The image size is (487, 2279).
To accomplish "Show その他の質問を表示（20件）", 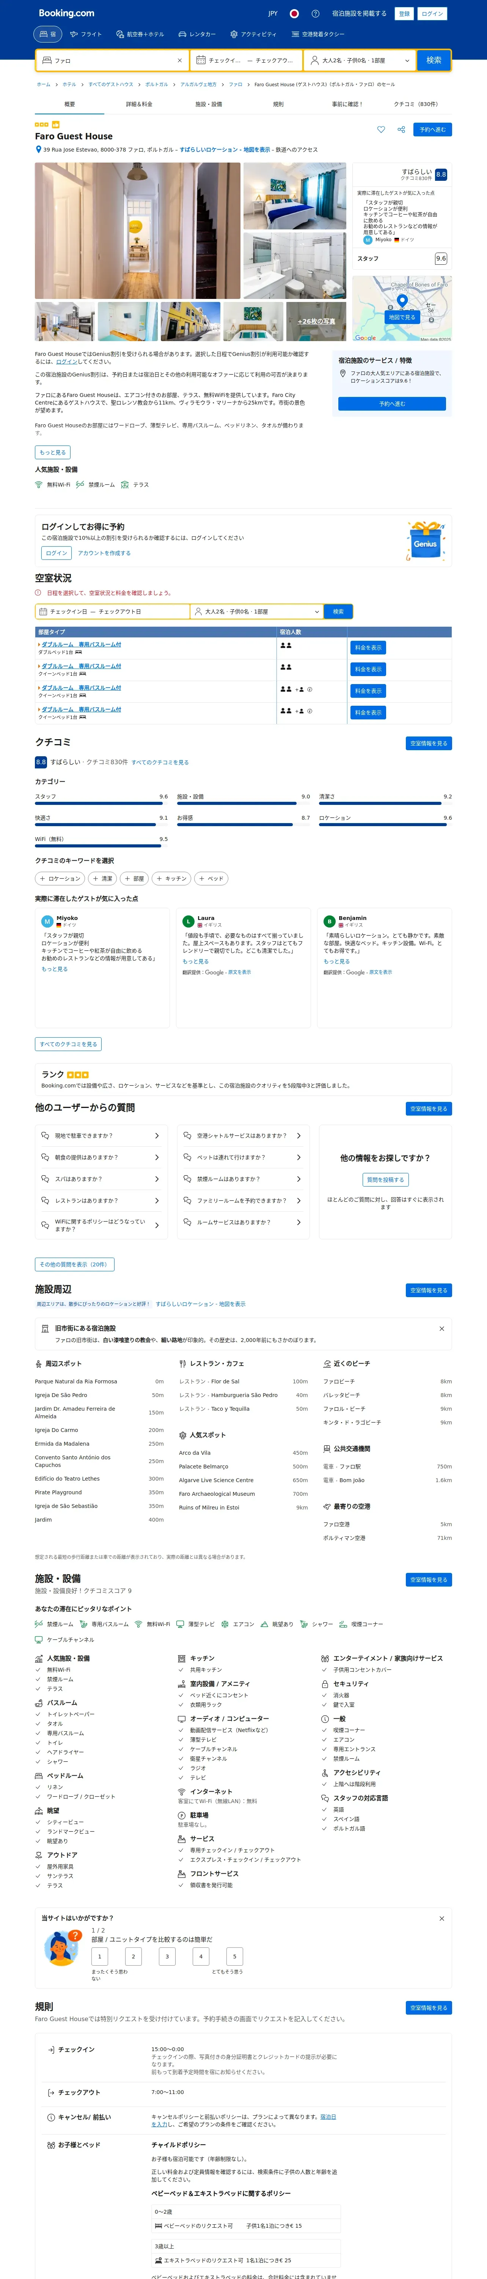I will (74, 1264).
